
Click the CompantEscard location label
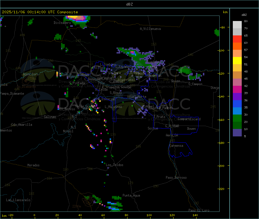[x=189, y=119]
